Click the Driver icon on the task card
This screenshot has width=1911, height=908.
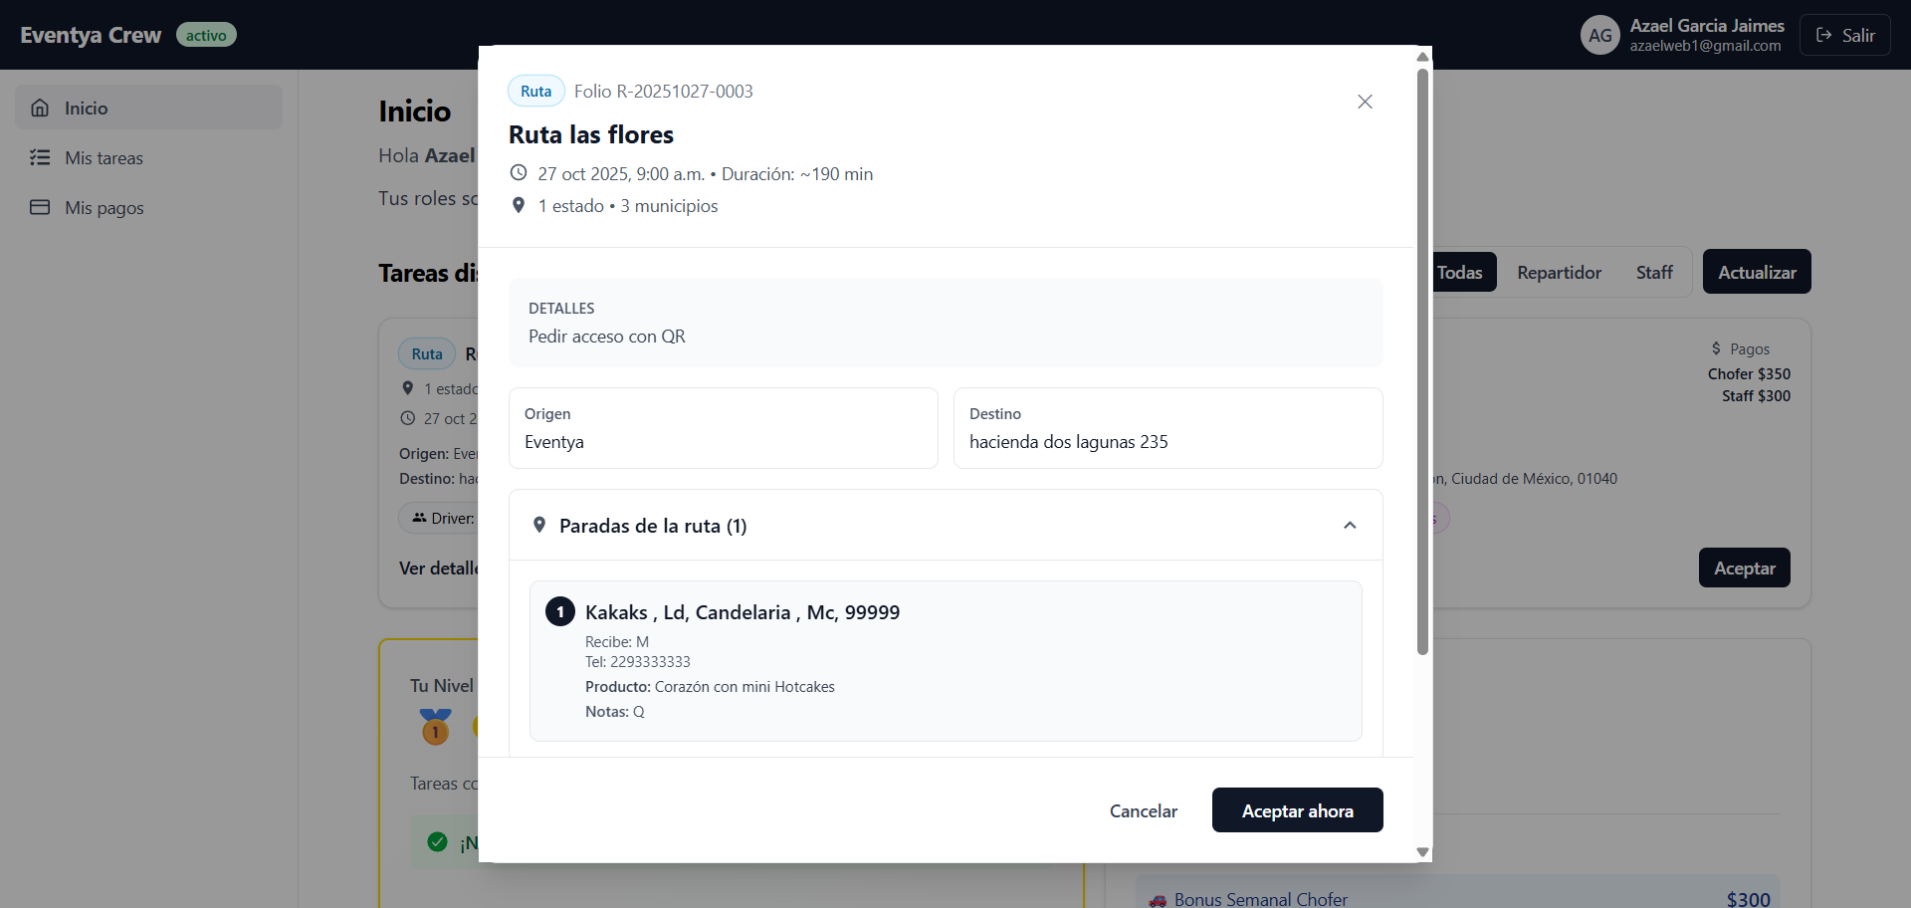click(x=420, y=518)
